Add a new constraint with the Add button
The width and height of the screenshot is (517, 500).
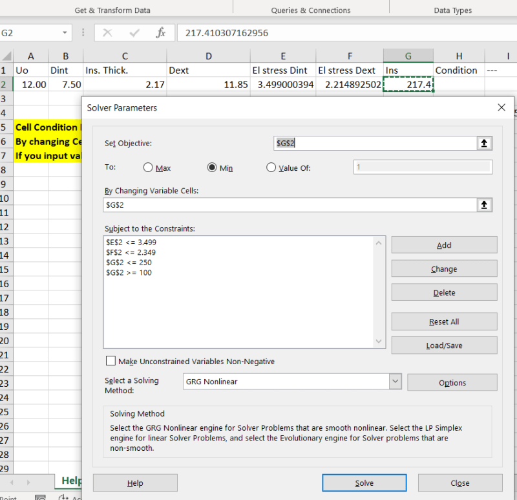coord(444,245)
